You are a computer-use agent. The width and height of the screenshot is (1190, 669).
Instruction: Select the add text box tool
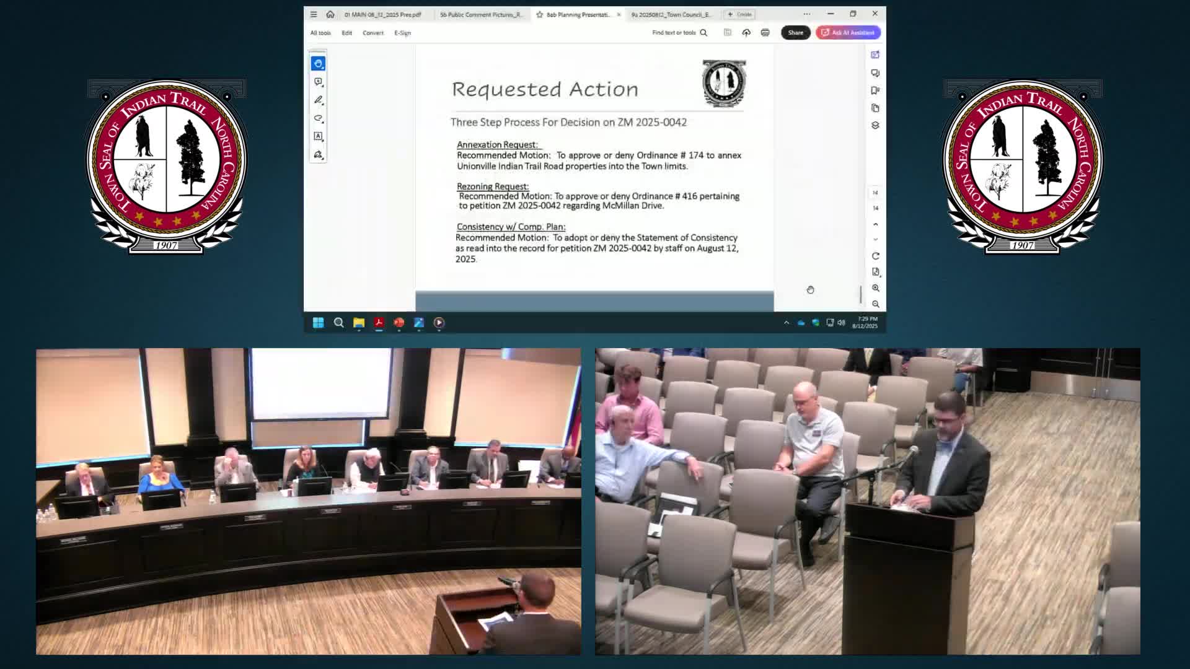(318, 136)
